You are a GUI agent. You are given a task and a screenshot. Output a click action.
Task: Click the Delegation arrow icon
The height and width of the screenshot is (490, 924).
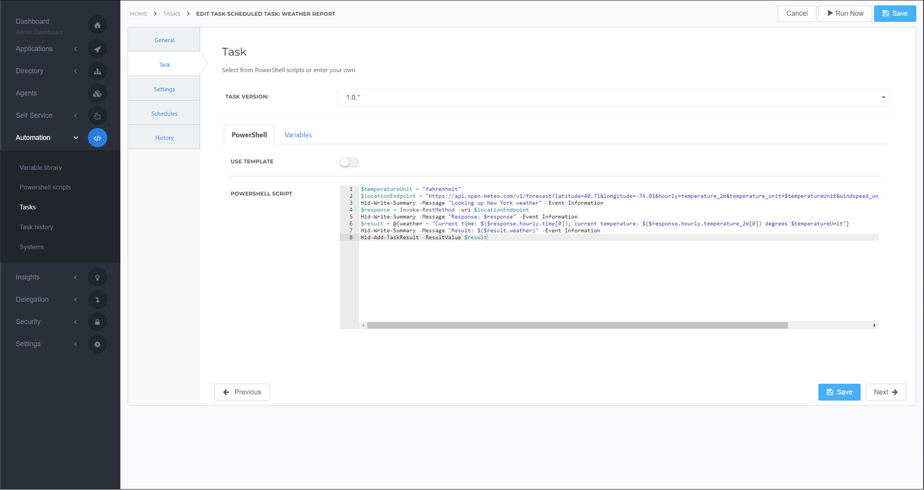[97, 300]
